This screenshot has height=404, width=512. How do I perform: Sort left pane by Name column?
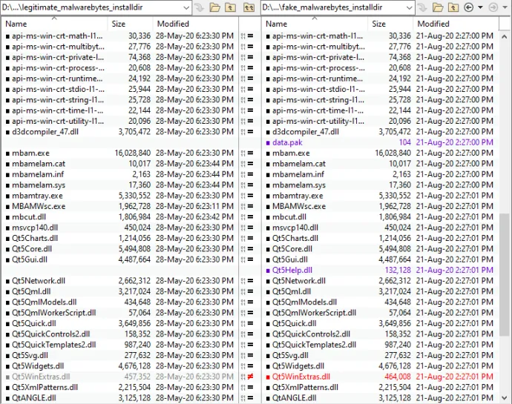click(x=54, y=24)
